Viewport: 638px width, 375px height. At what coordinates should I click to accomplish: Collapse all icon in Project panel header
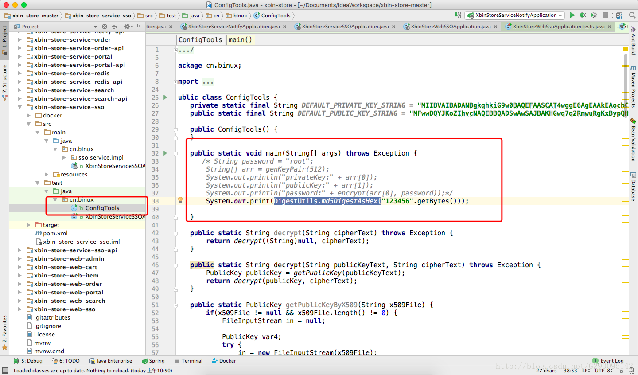[x=114, y=27]
